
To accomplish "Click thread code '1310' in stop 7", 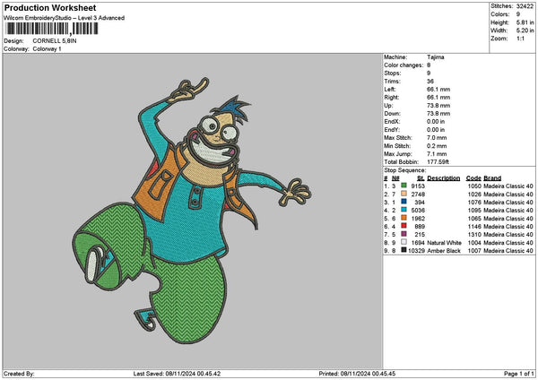I will (x=474, y=235).
